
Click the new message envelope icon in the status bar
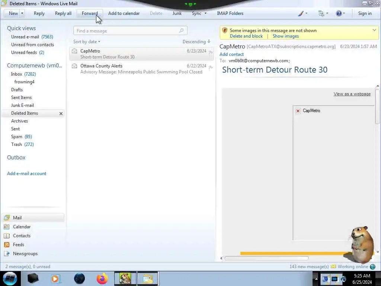coord(333,267)
